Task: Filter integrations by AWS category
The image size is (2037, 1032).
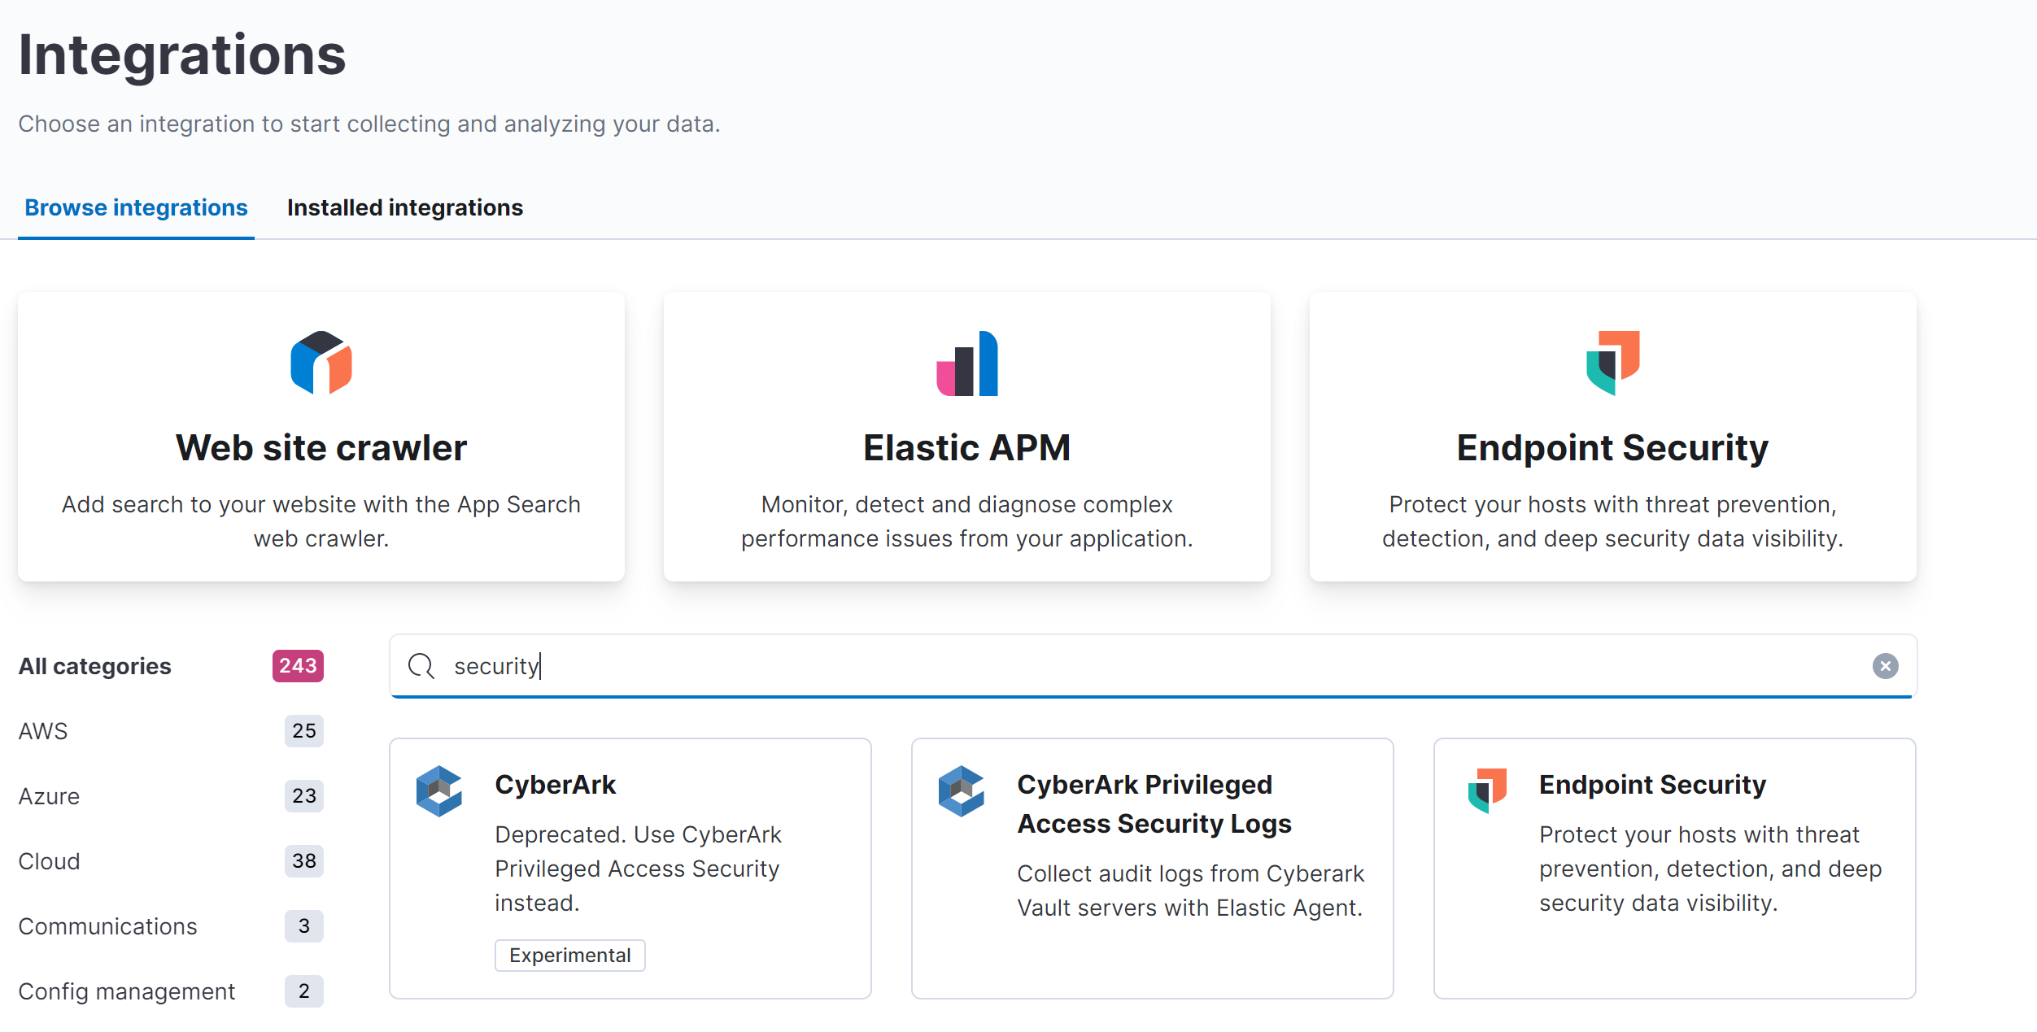Action: (x=43, y=731)
